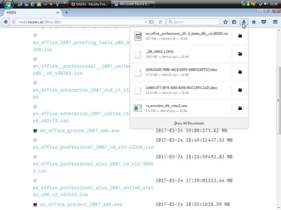Open network tray icon
Screen dimensions: 281x210
click(x=261, y=4)
